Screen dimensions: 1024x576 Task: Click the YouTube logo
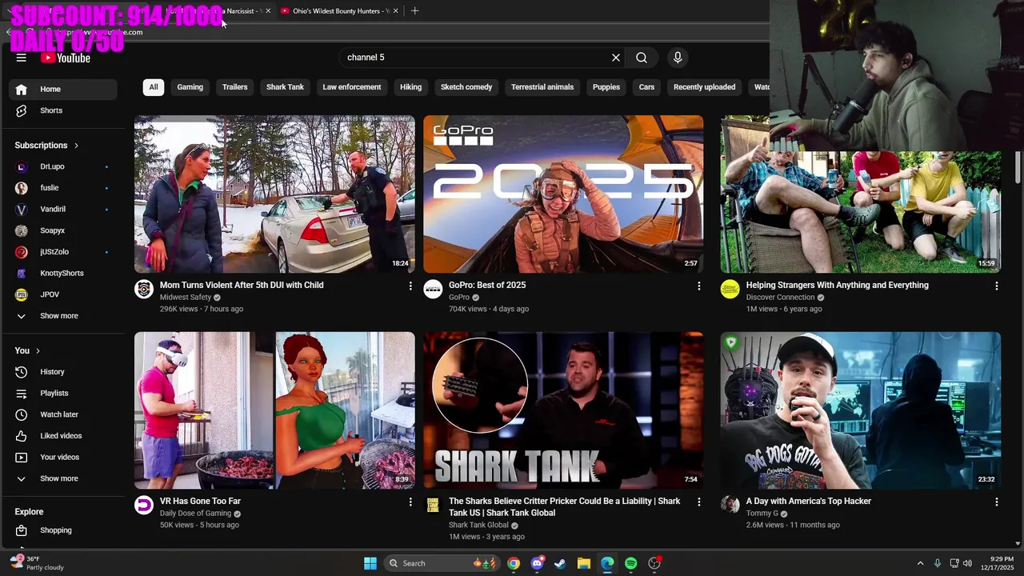pyautogui.click(x=66, y=58)
